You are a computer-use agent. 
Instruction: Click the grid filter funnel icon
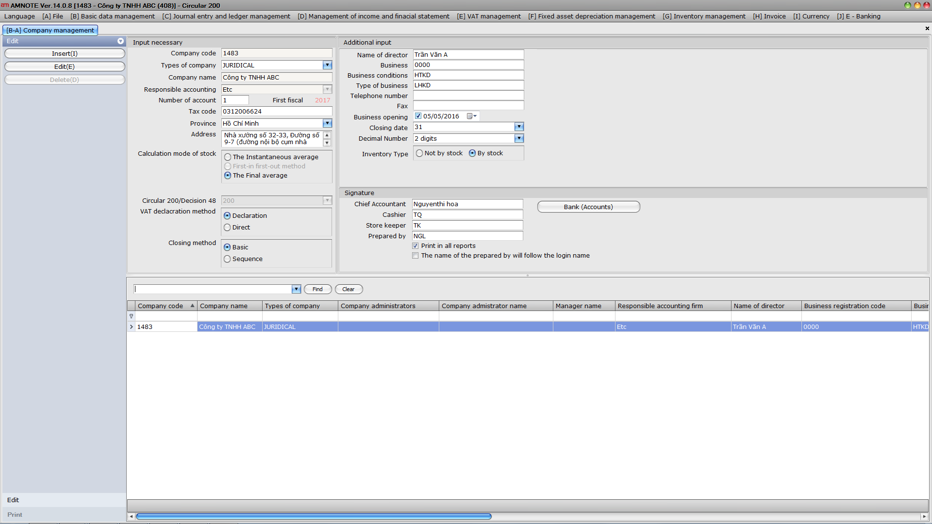[131, 316]
